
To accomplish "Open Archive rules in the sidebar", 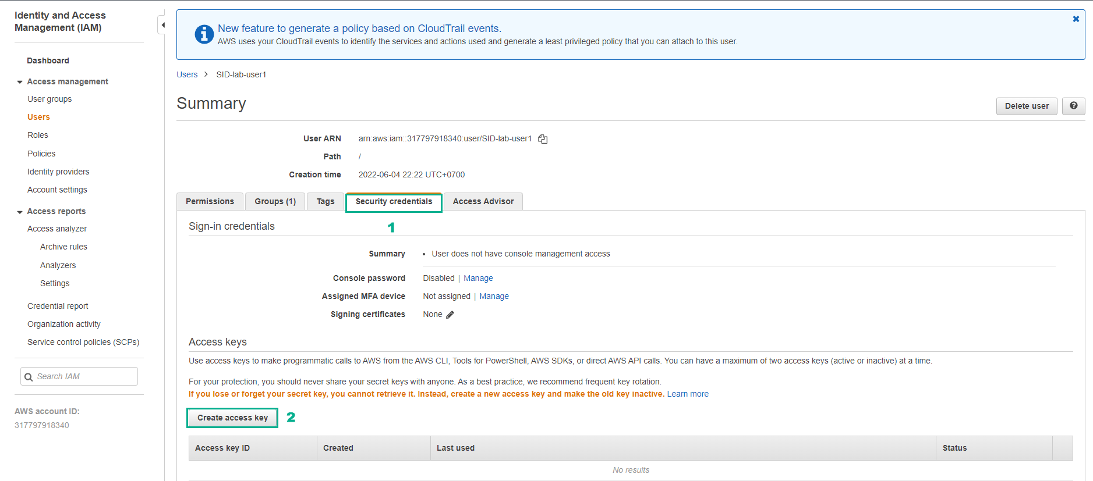I will point(63,247).
